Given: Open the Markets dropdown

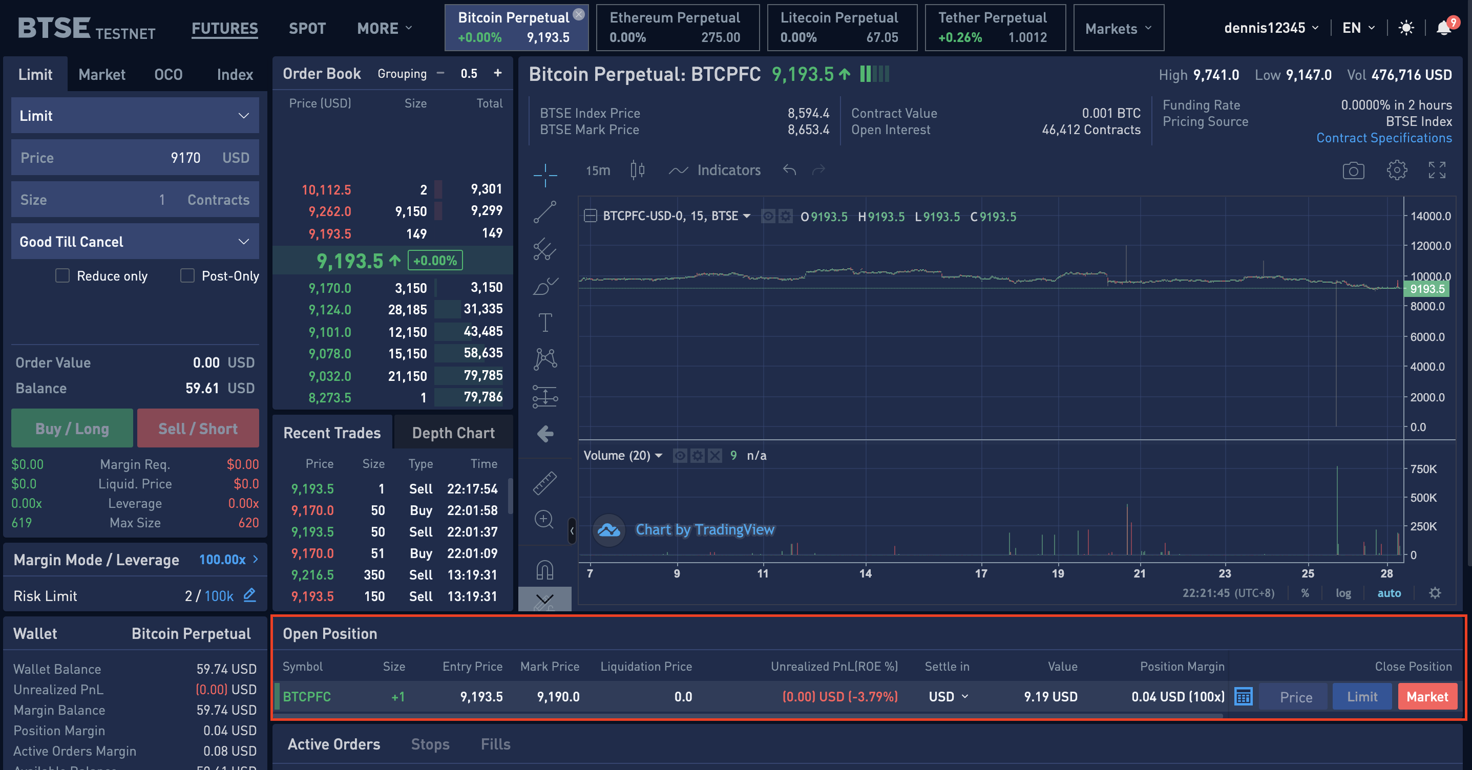Looking at the screenshot, I should coord(1118,29).
